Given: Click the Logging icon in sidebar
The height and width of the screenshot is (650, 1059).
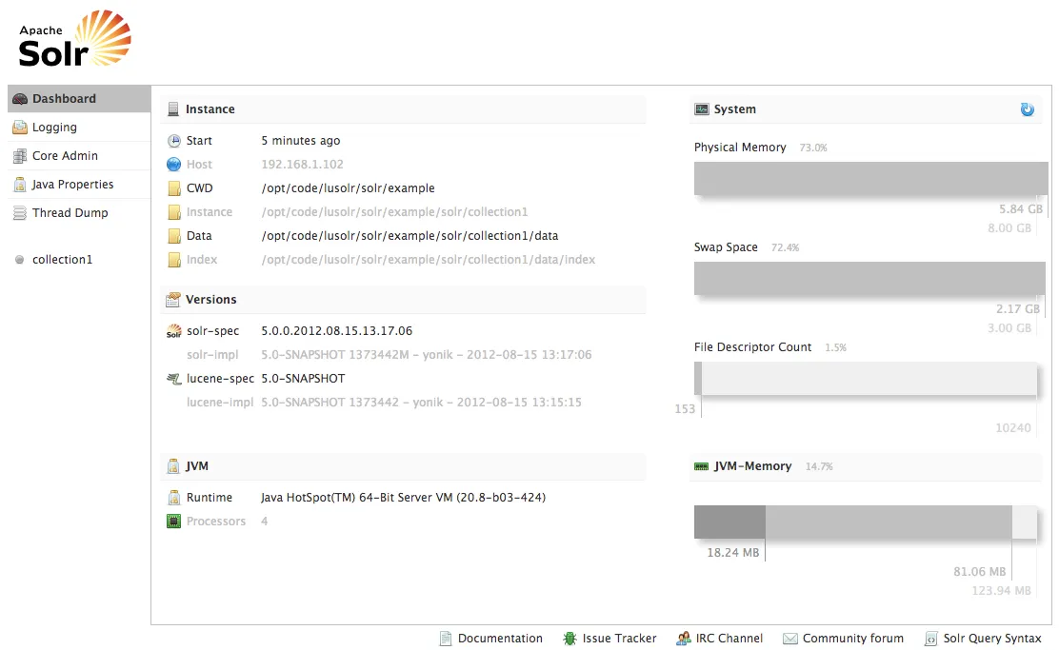Looking at the screenshot, I should [20, 127].
